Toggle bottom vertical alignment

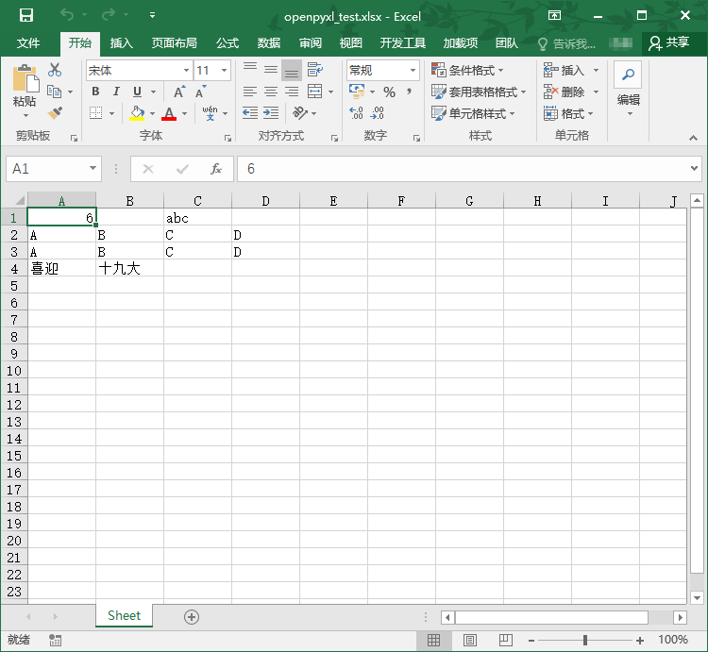pyautogui.click(x=292, y=70)
